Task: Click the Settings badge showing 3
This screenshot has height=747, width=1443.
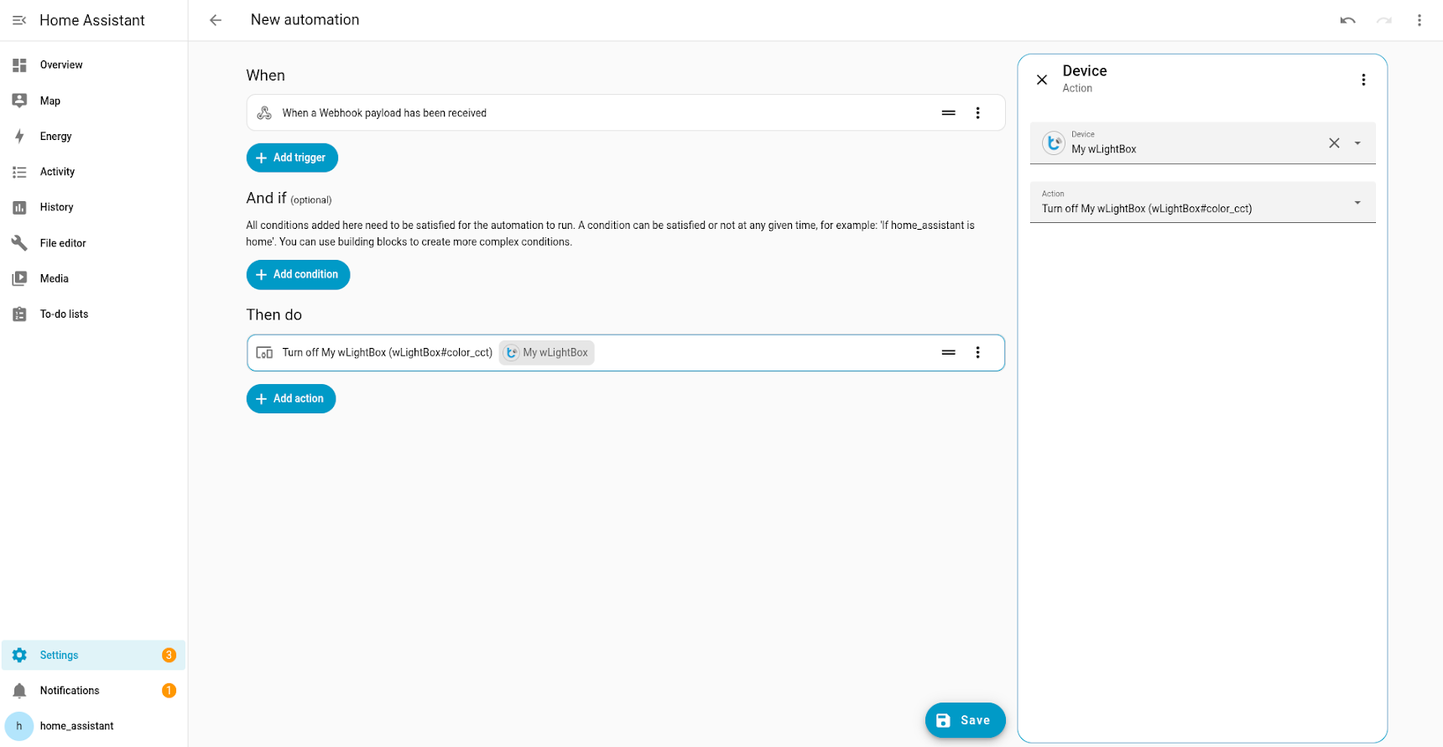Action: coord(169,655)
